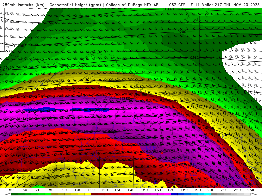Click the 10380 height contour label
The image size is (262, 196).
(125, 99)
